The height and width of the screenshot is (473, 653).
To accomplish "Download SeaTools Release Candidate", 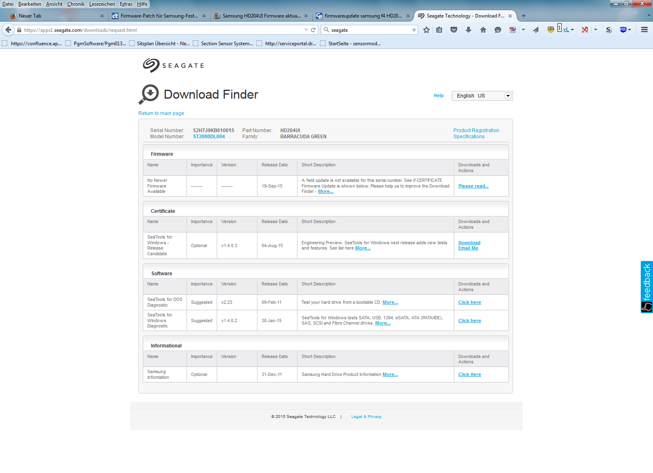I will pyautogui.click(x=469, y=243).
